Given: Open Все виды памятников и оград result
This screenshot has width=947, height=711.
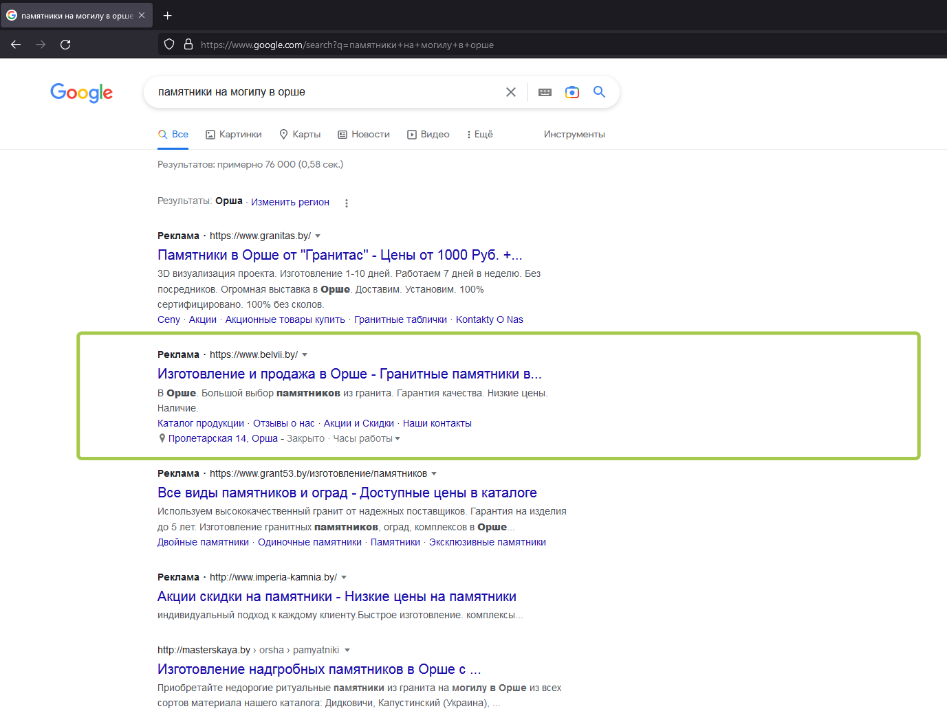Looking at the screenshot, I should point(347,493).
